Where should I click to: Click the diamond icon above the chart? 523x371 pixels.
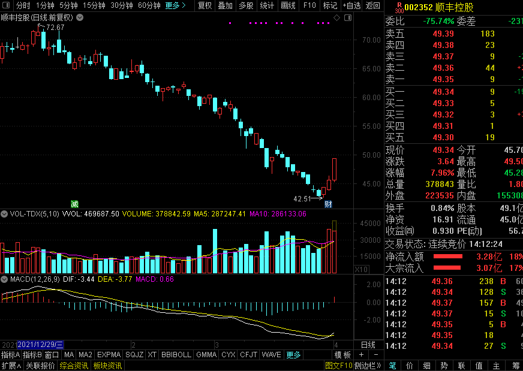(x=337, y=17)
